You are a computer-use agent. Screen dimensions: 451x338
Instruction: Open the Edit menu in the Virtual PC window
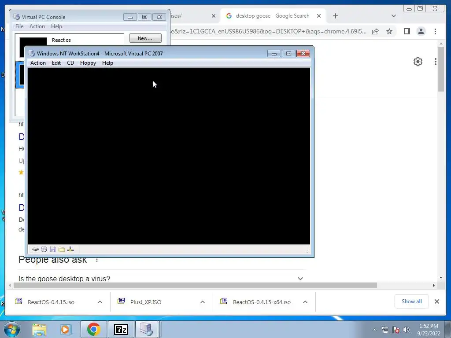point(56,63)
